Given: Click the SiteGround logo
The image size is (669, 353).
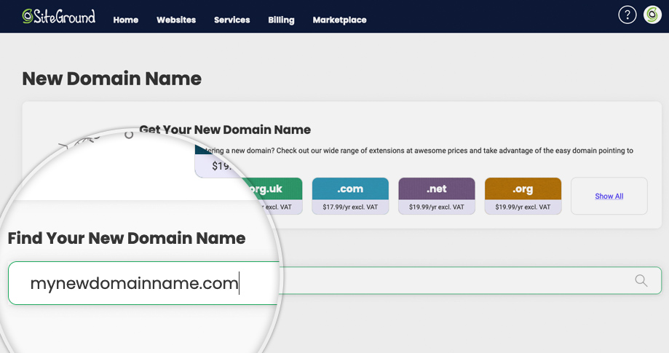Looking at the screenshot, I should tap(59, 17).
